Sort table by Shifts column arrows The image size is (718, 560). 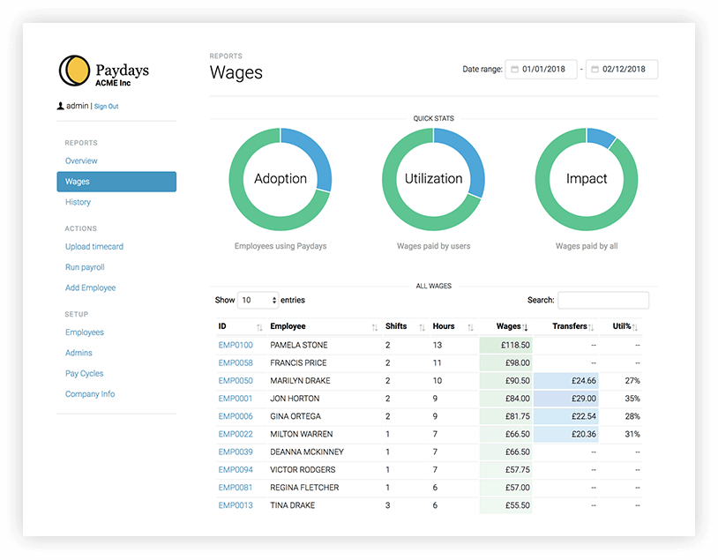pos(423,327)
